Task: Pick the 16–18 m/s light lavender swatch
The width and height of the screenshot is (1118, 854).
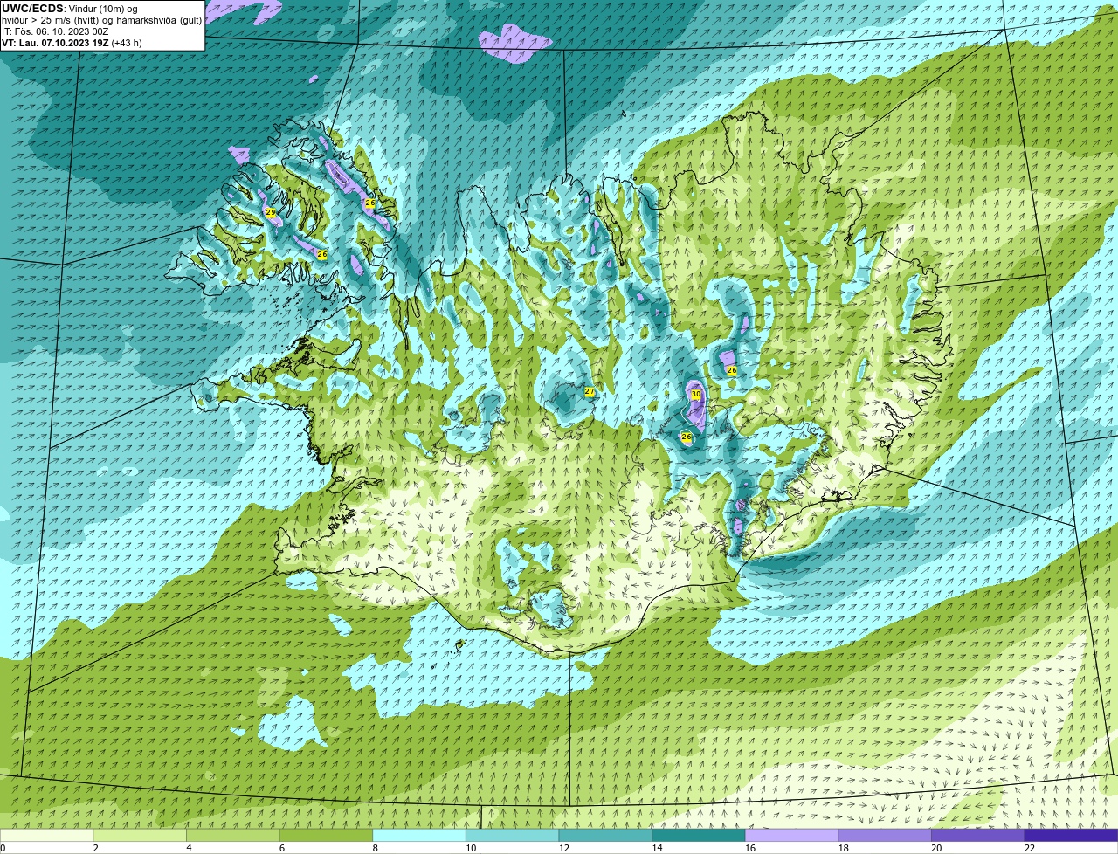Action: tap(791, 835)
